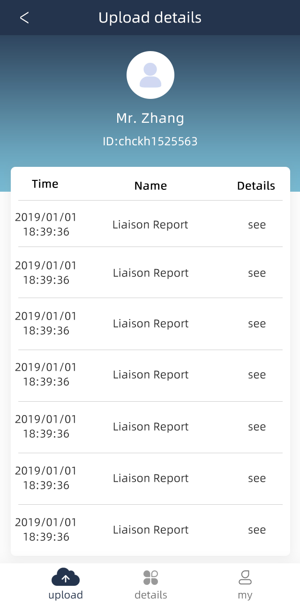Viewport: 300px width, 606px height.
Task: Click the Name column header
Action: click(150, 186)
